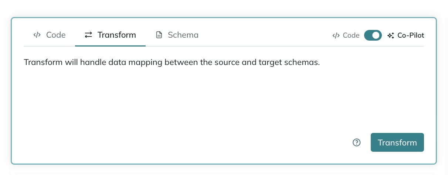Open the Schema tab
The height and width of the screenshot is (175, 448).
(177, 35)
